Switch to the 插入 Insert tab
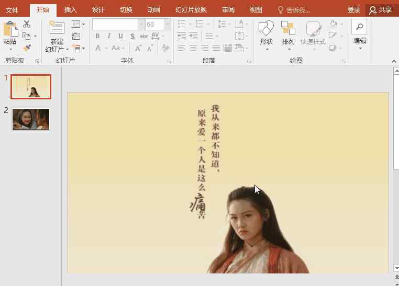399x286 pixels. point(71,10)
